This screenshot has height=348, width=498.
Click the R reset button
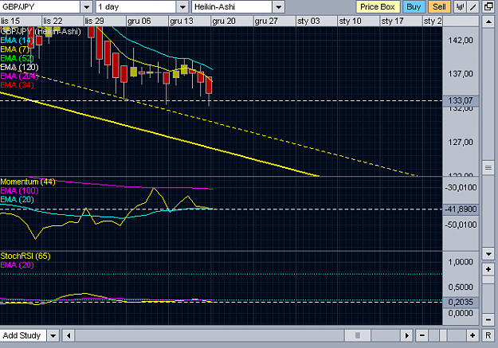(488, 335)
